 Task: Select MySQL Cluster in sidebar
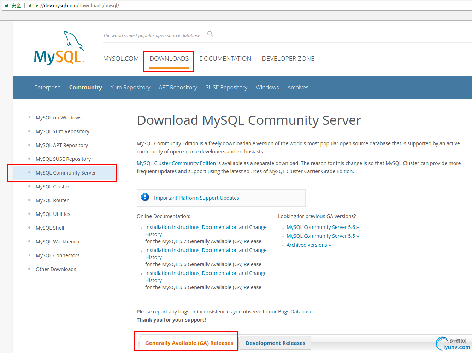(53, 187)
